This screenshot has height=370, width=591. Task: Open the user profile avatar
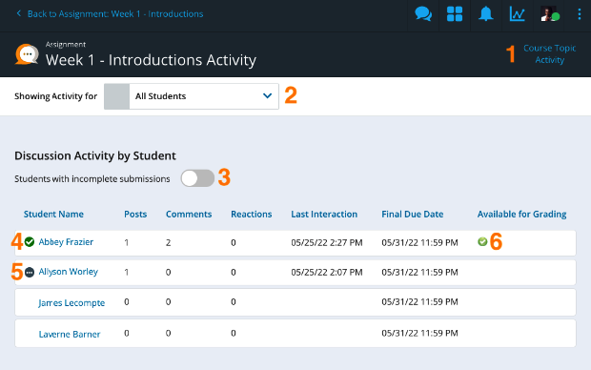[549, 14]
